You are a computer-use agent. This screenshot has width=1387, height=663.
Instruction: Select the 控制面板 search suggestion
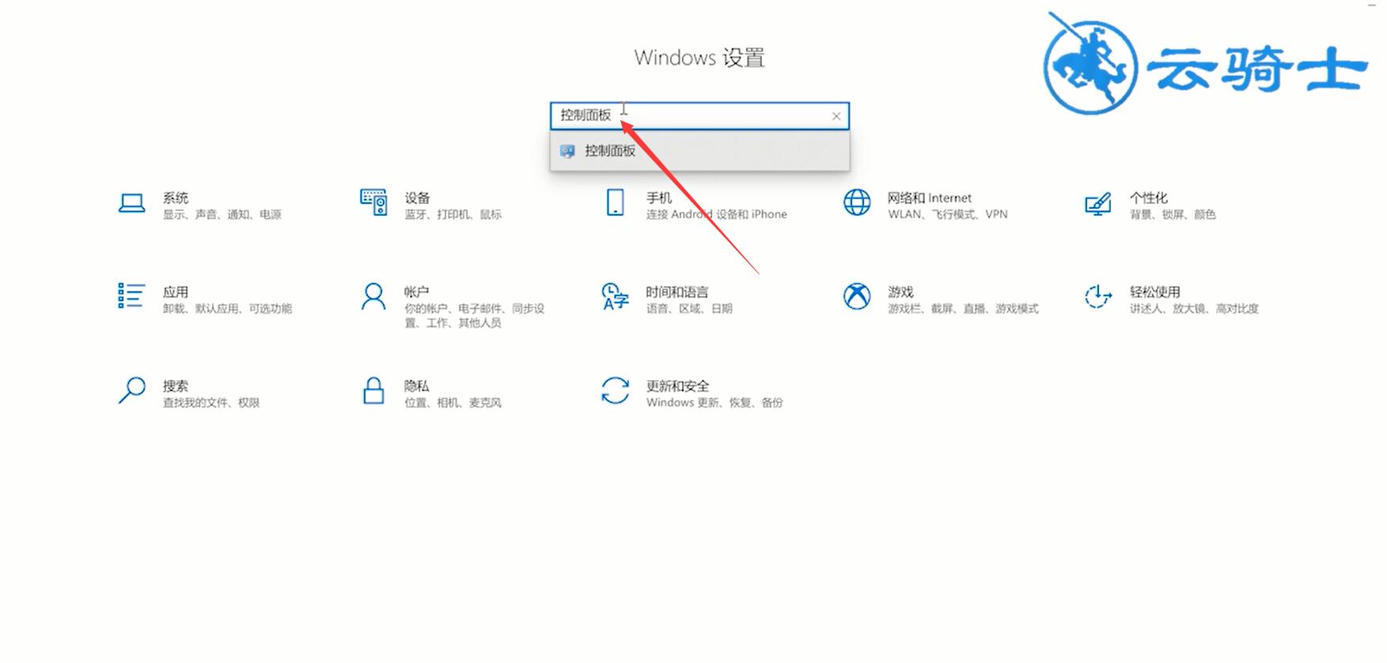click(x=699, y=151)
